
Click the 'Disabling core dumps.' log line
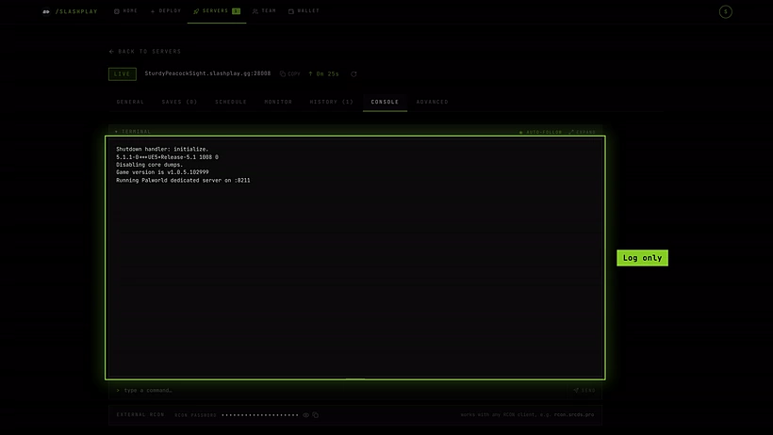149,165
